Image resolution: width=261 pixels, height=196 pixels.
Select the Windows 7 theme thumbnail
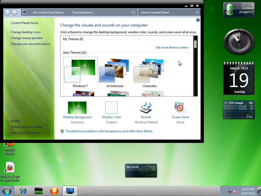tap(80, 73)
